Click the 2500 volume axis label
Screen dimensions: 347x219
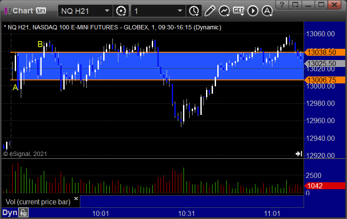(313, 176)
